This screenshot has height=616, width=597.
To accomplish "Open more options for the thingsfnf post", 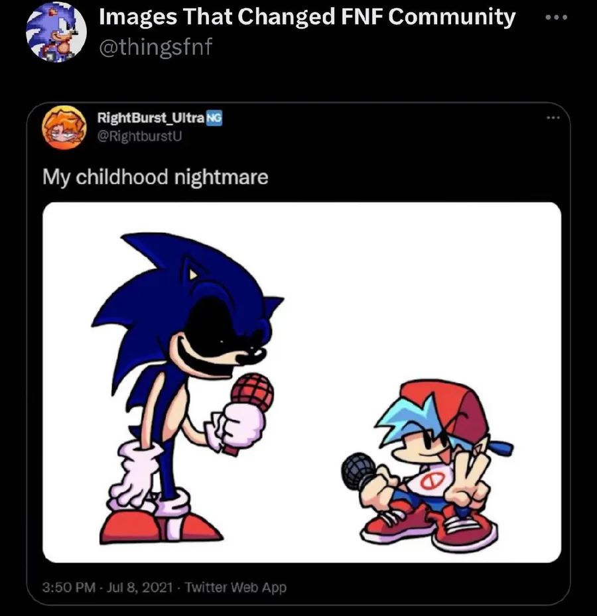I will (x=556, y=18).
